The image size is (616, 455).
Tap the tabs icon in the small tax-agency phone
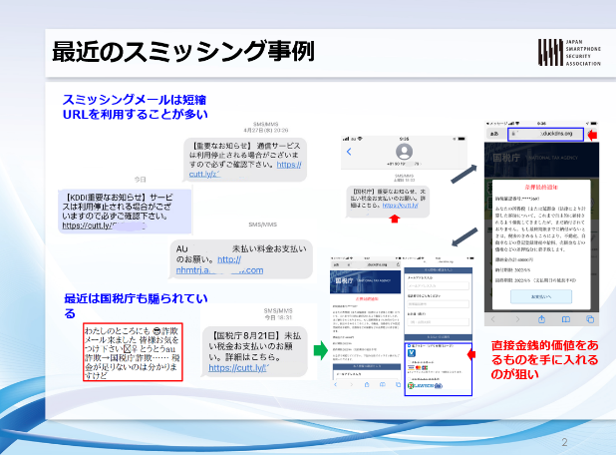click(x=398, y=384)
